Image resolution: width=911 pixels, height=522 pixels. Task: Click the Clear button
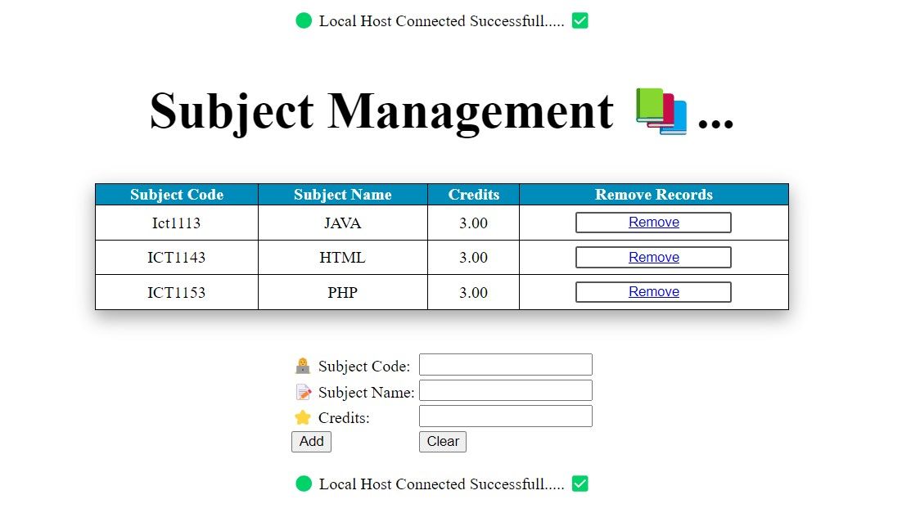(442, 441)
